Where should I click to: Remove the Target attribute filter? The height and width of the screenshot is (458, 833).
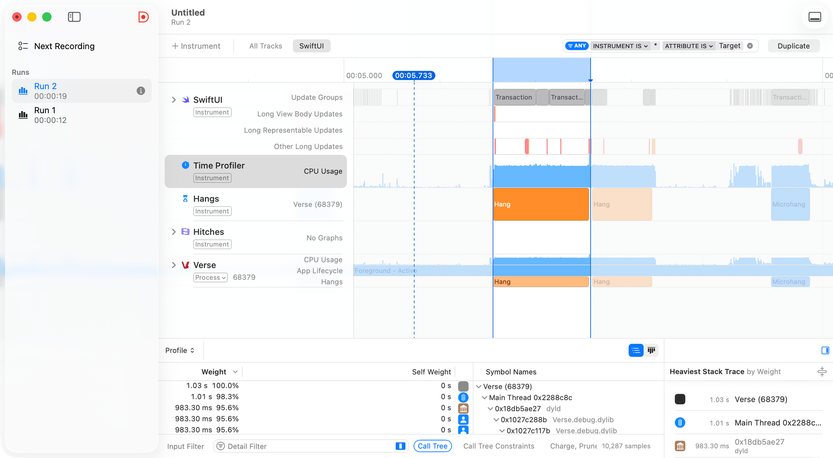click(x=750, y=46)
